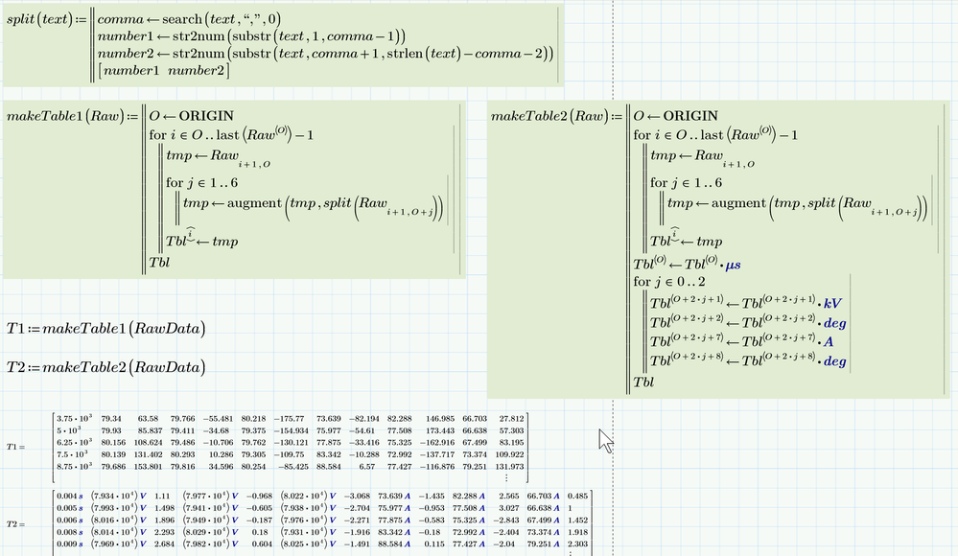Click the A unit in makeTable2 loop
Viewport: 958px width, 556px height.
point(828,341)
